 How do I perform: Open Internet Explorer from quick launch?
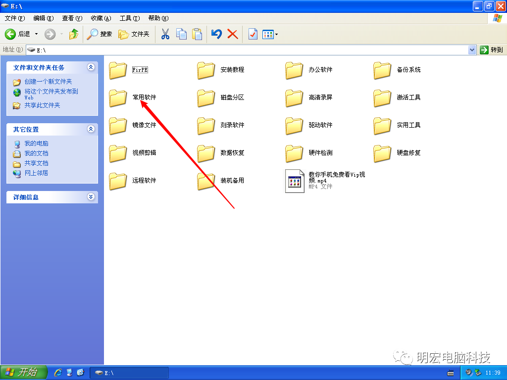tap(58, 373)
